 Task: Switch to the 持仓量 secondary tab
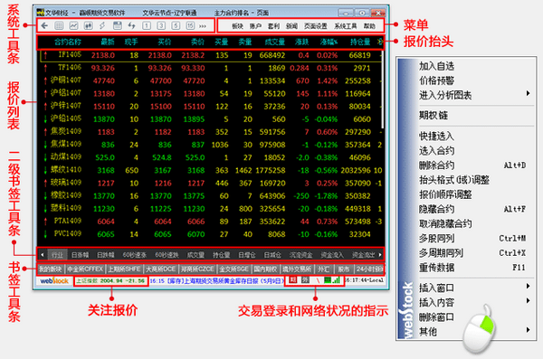click(222, 255)
